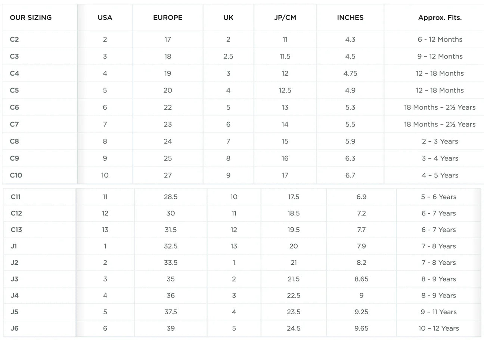Click the C6 size row label
Screen dimensions: 484x340
[x=14, y=107]
